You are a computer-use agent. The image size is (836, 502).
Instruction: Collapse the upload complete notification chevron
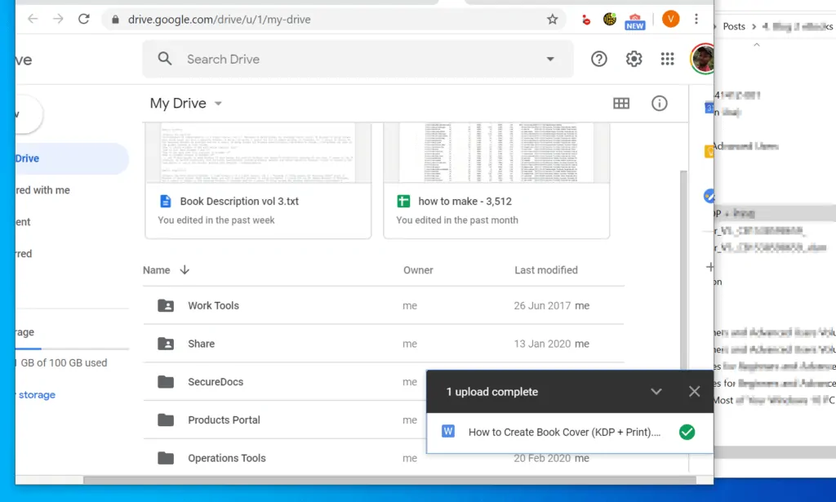click(x=656, y=391)
